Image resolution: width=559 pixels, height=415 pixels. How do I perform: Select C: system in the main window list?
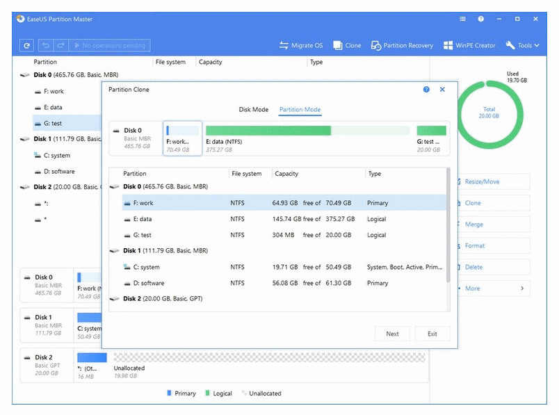click(x=57, y=156)
